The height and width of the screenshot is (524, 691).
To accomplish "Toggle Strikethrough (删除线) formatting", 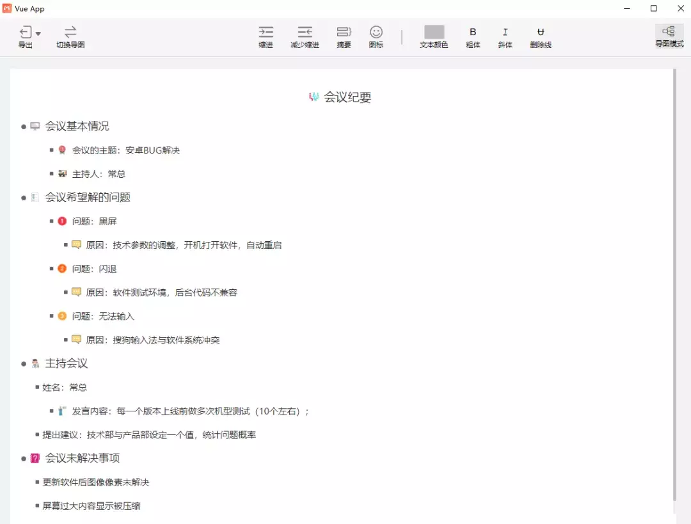I will tap(541, 32).
